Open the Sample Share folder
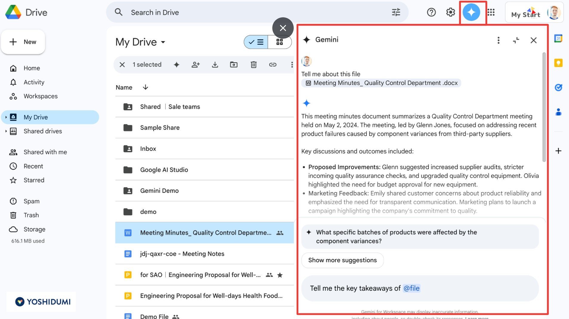Viewport: 569px width, 319px height. [205, 128]
